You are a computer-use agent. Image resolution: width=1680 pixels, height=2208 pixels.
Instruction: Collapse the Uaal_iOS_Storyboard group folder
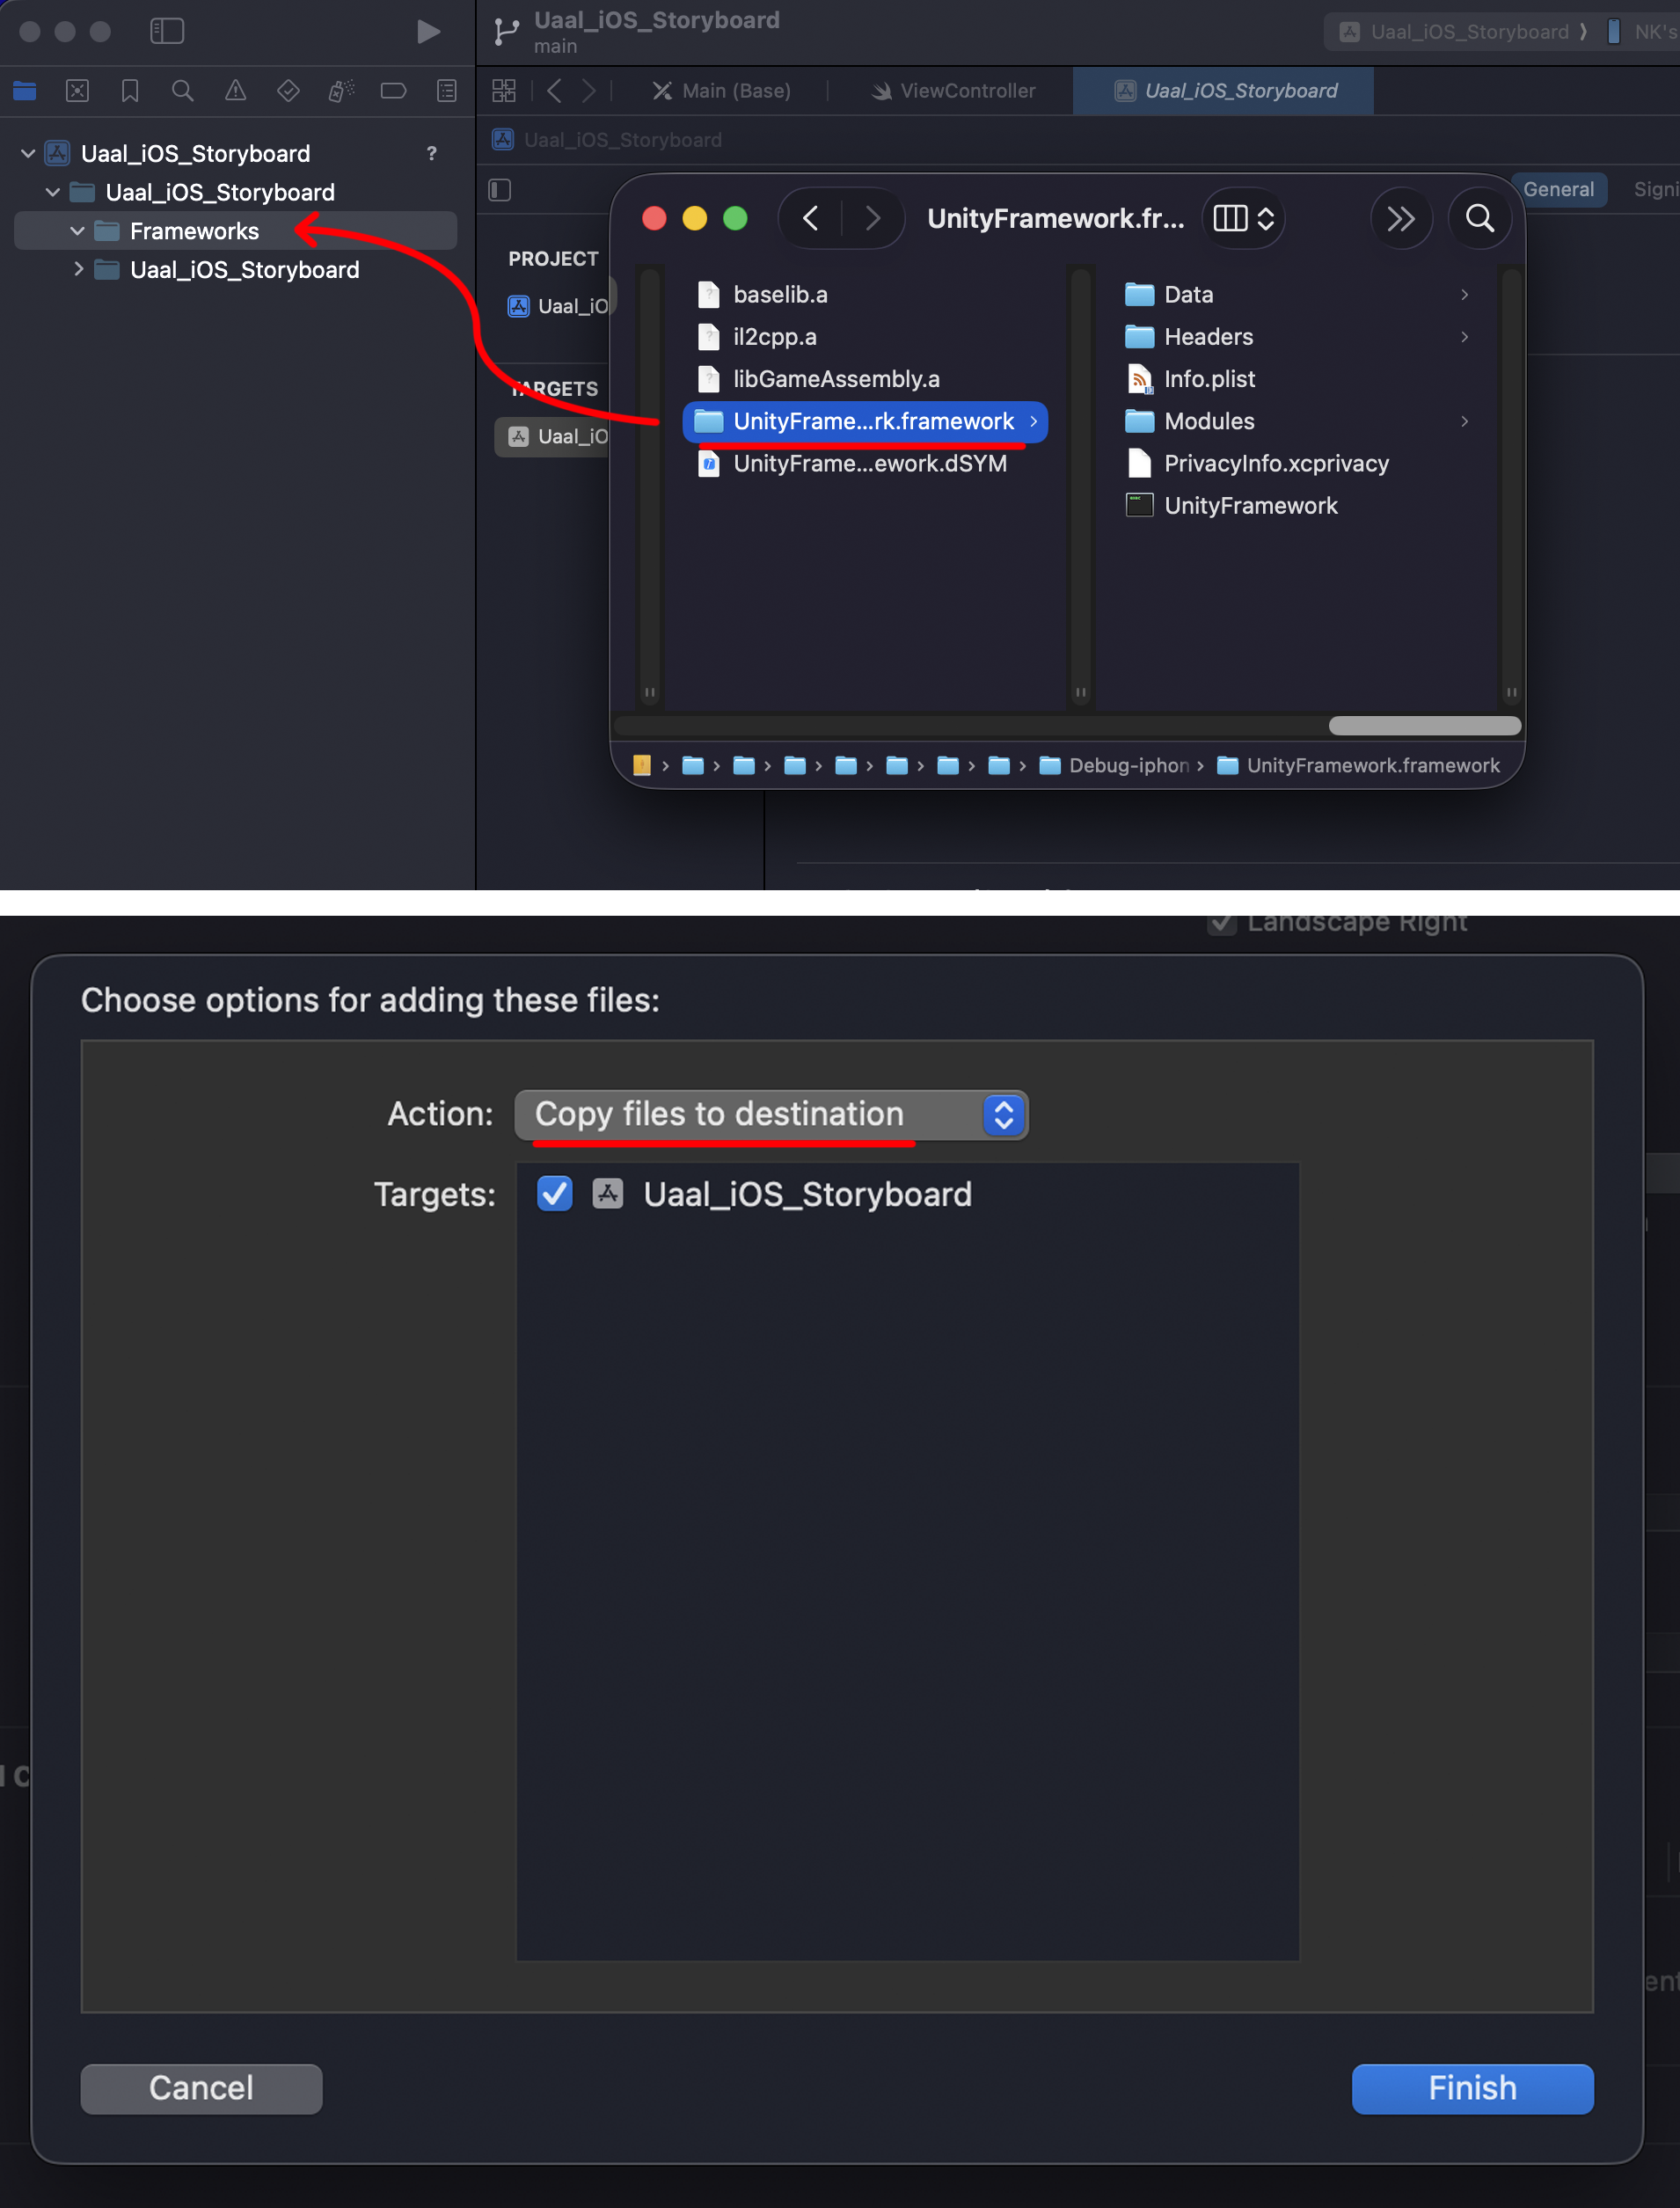coord(53,192)
